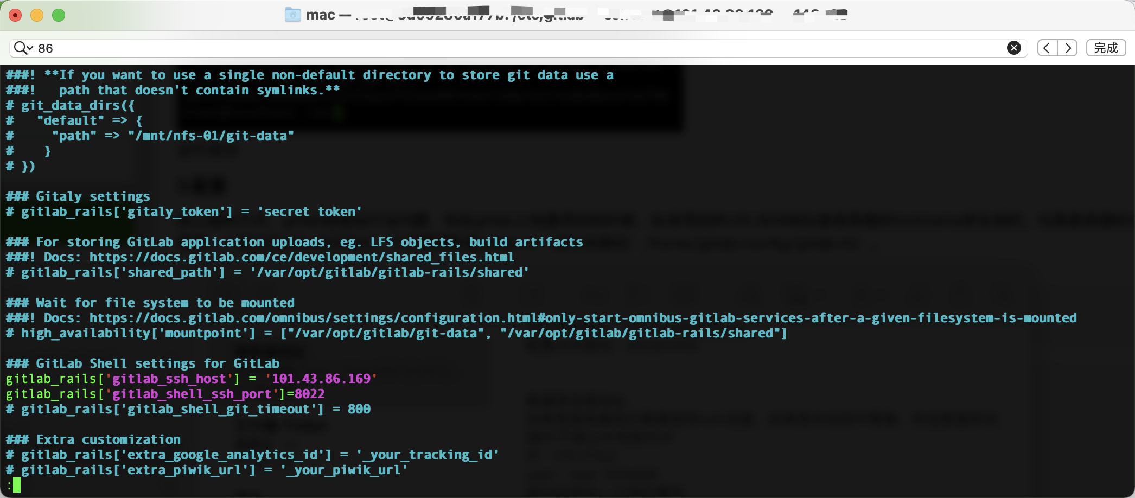Go to the previous search match
This screenshot has width=1135, height=498.
point(1047,48)
